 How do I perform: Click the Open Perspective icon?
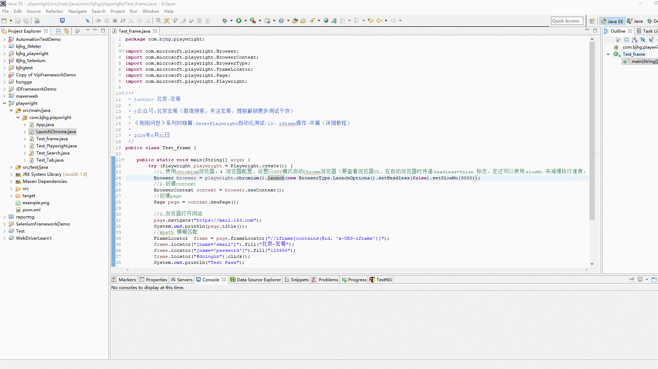pos(592,21)
